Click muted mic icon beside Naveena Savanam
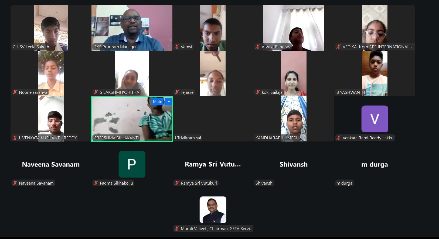 pos(15,183)
